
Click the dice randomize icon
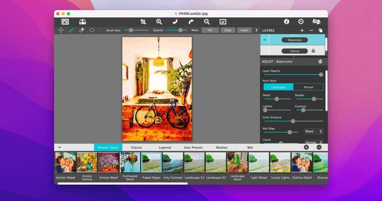(316, 22)
